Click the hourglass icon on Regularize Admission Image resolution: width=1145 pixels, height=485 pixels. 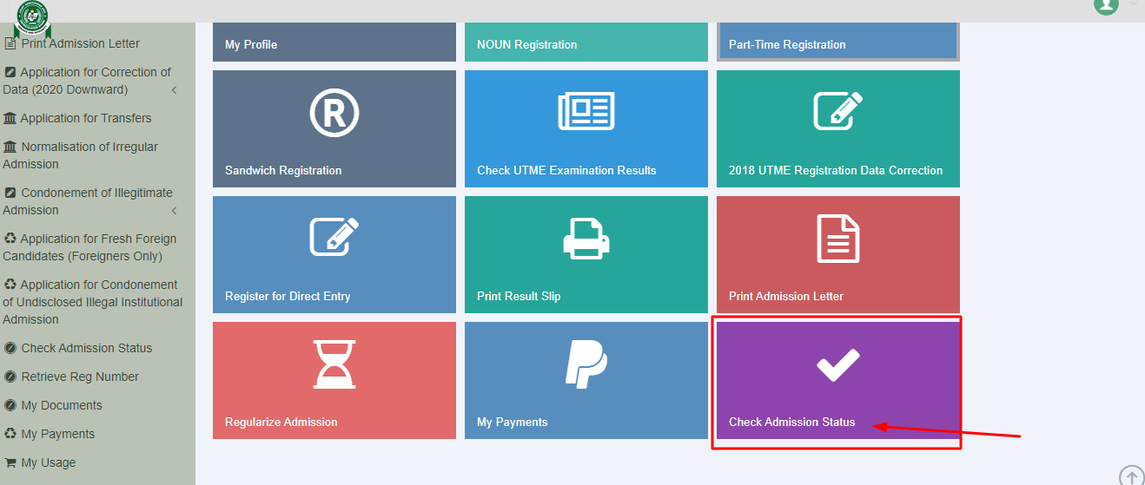pyautogui.click(x=334, y=364)
